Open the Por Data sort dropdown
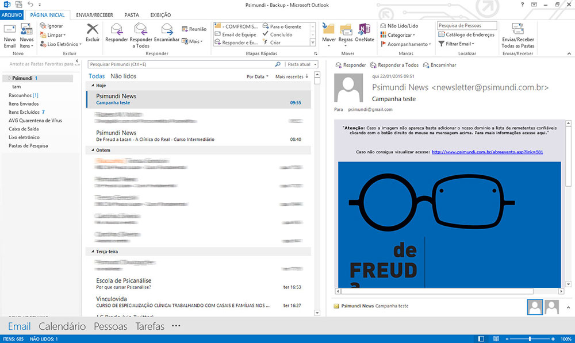 257,76
